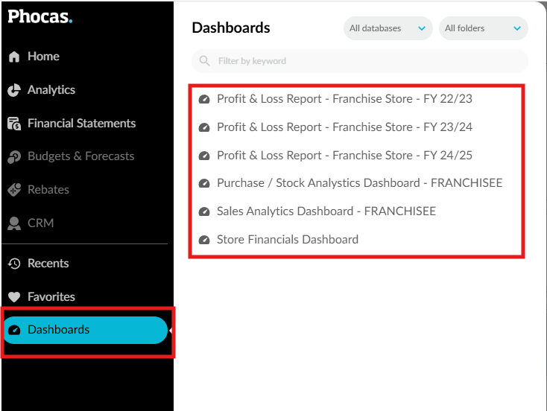547x411 pixels.
Task: Click gauge icon beside Store Financials Dashboard
Action: point(204,240)
